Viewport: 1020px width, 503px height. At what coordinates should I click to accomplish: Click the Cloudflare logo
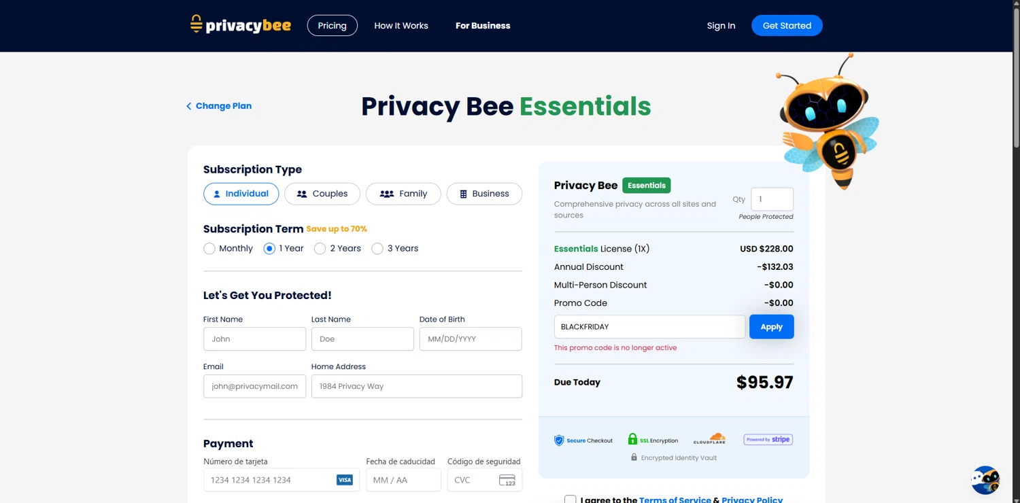709,439
